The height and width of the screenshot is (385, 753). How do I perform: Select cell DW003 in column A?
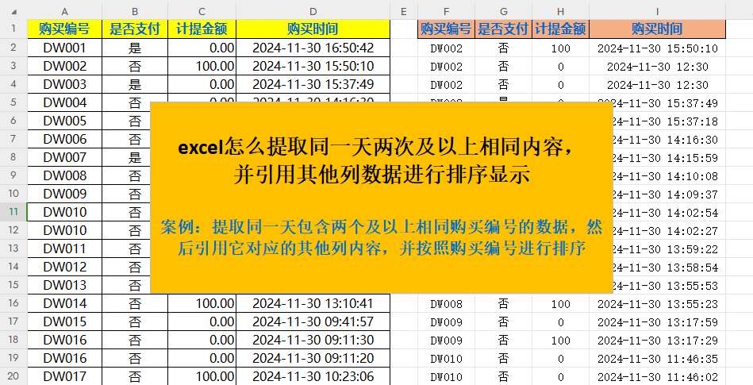pos(65,84)
